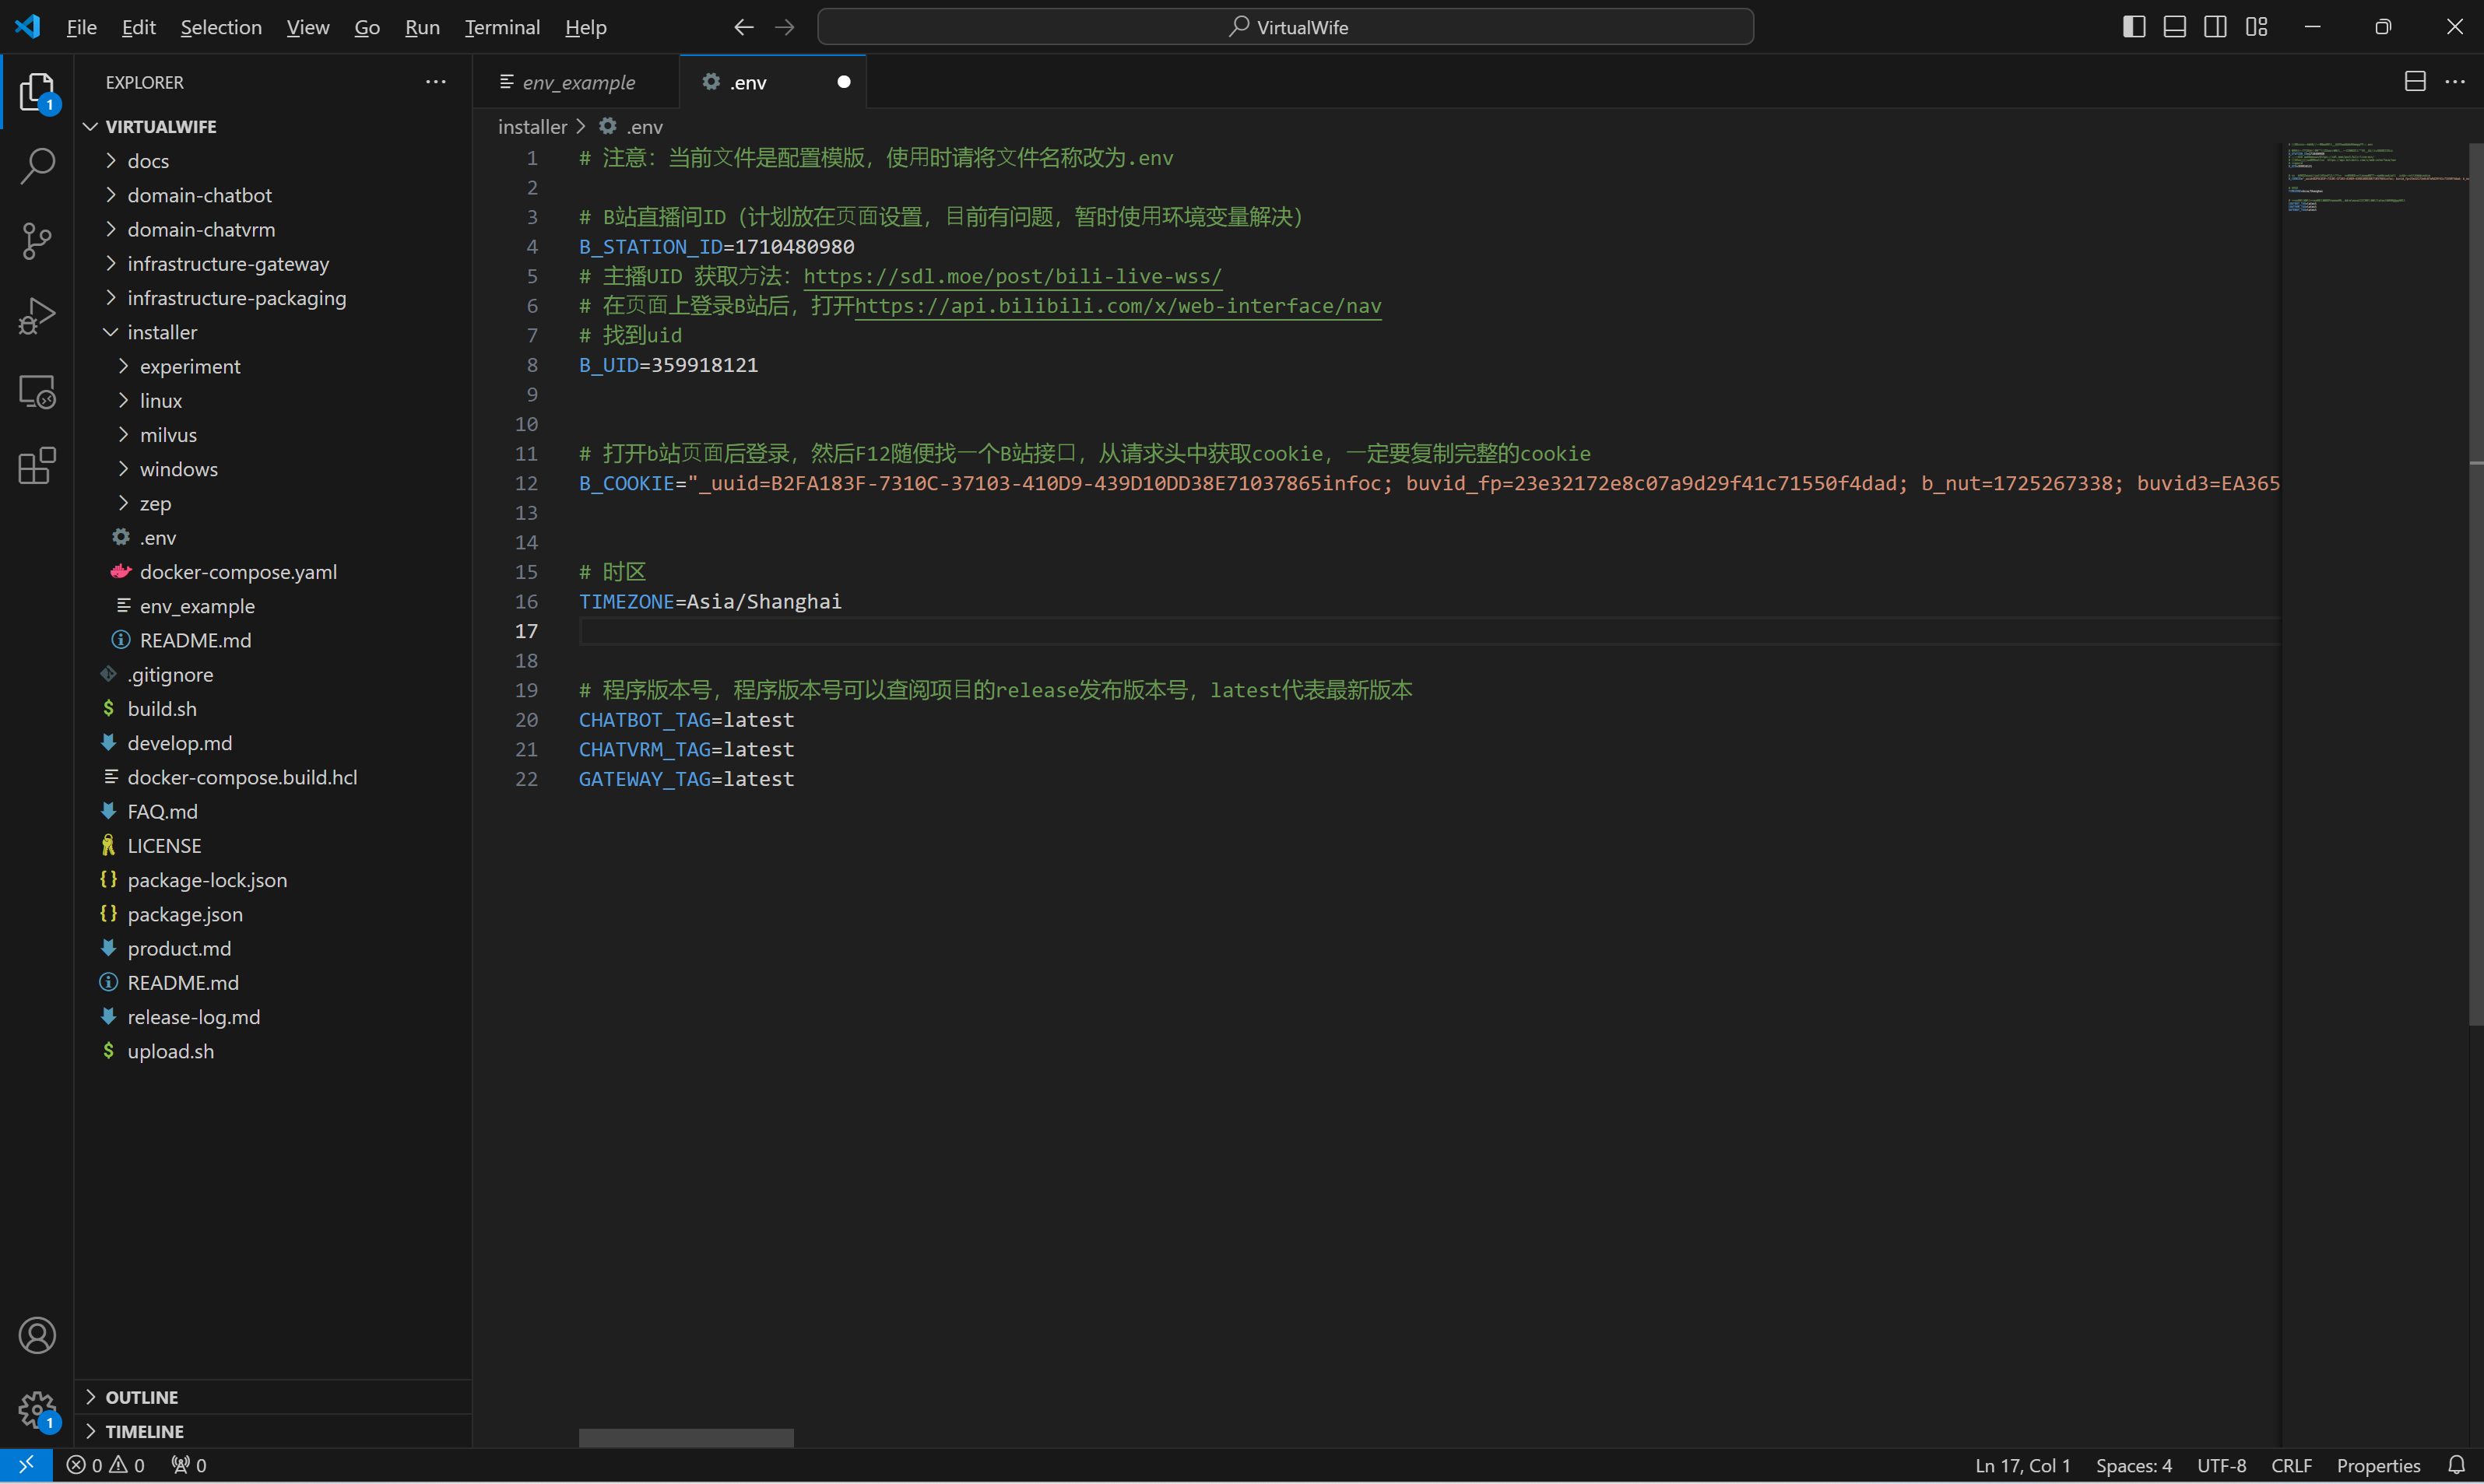This screenshot has width=2484, height=1484.
Task: Open package.json in Explorer
Action: [185, 914]
